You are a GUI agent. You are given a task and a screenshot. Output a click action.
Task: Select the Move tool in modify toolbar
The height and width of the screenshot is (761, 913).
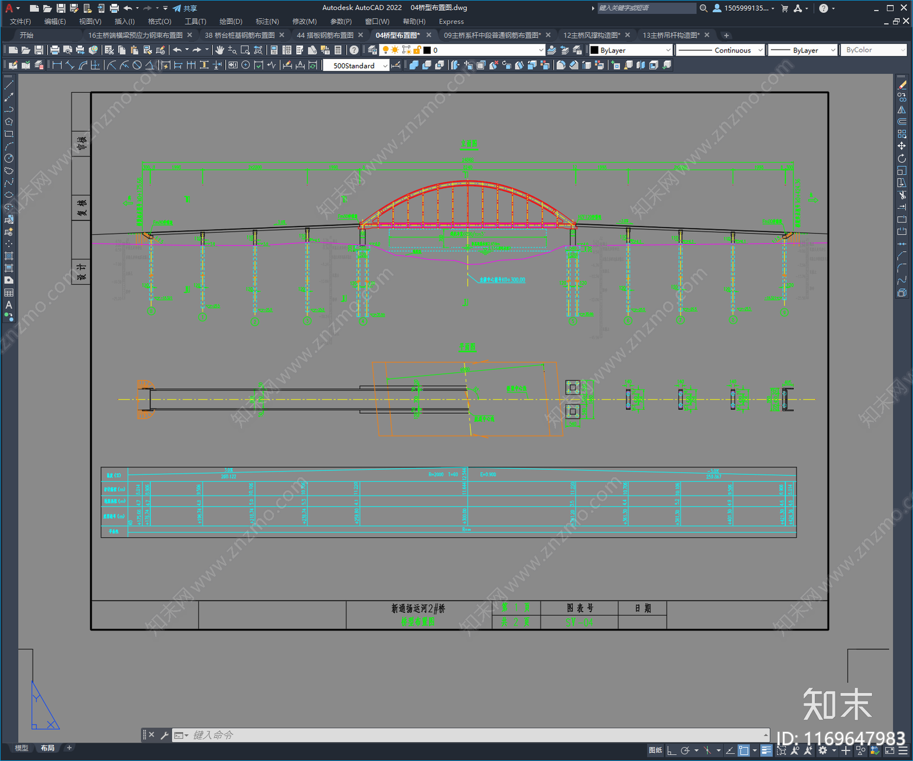(902, 146)
